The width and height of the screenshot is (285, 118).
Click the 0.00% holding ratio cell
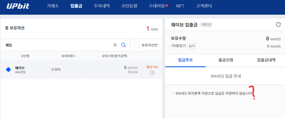point(56,70)
